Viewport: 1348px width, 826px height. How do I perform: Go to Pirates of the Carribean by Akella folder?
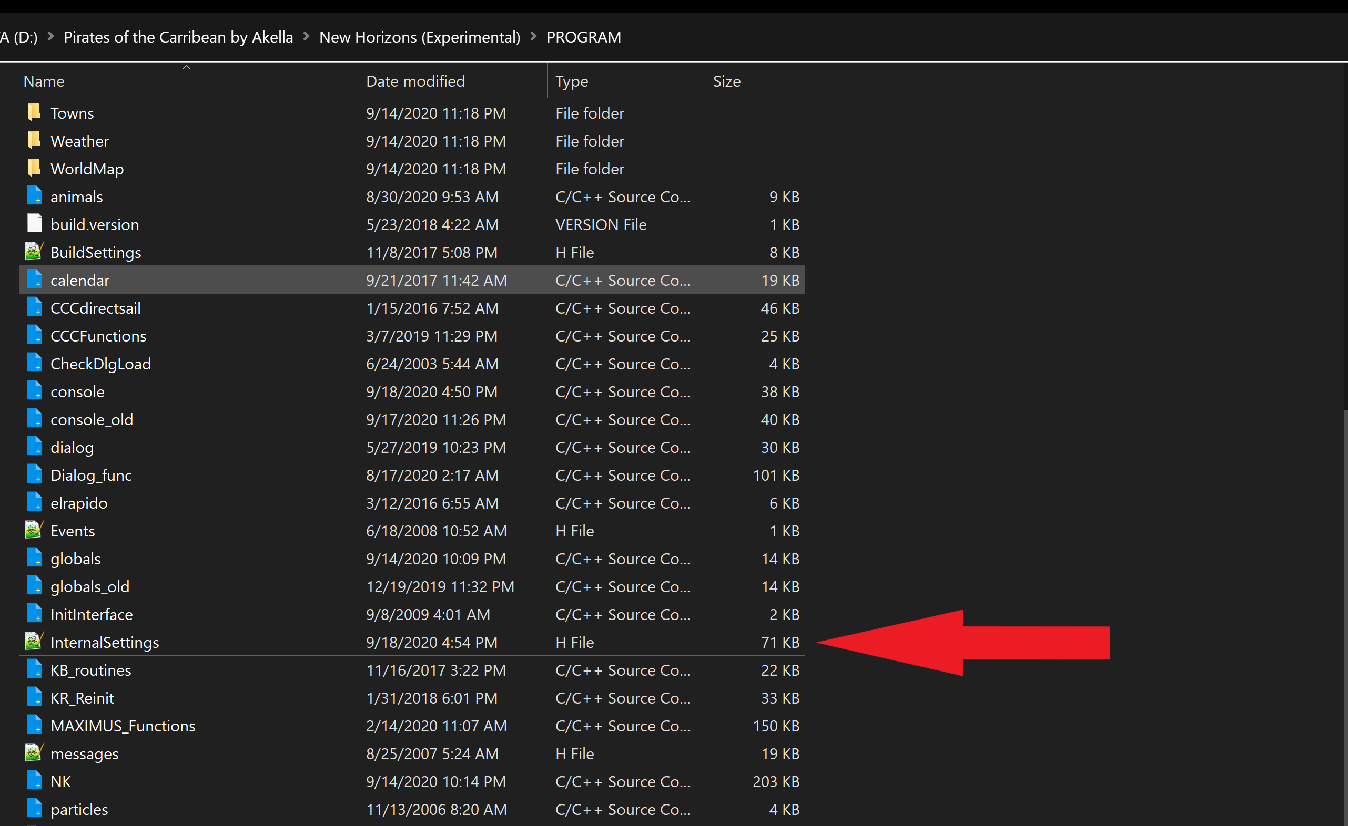pos(178,37)
